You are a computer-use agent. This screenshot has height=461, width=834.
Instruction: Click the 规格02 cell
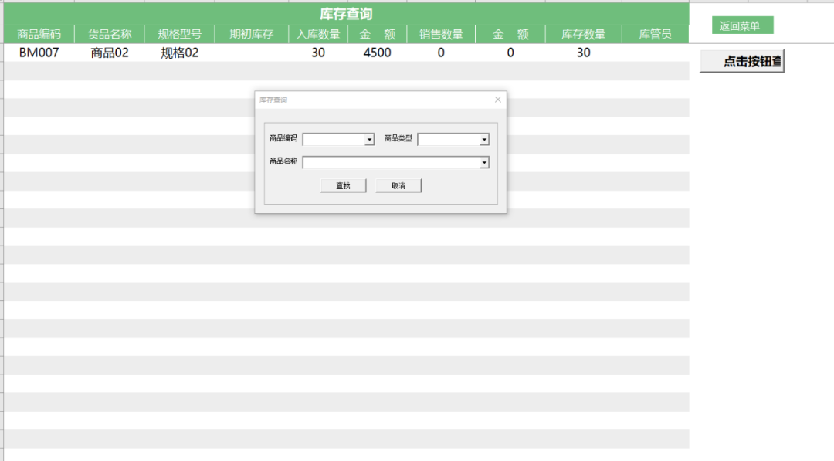(x=179, y=53)
